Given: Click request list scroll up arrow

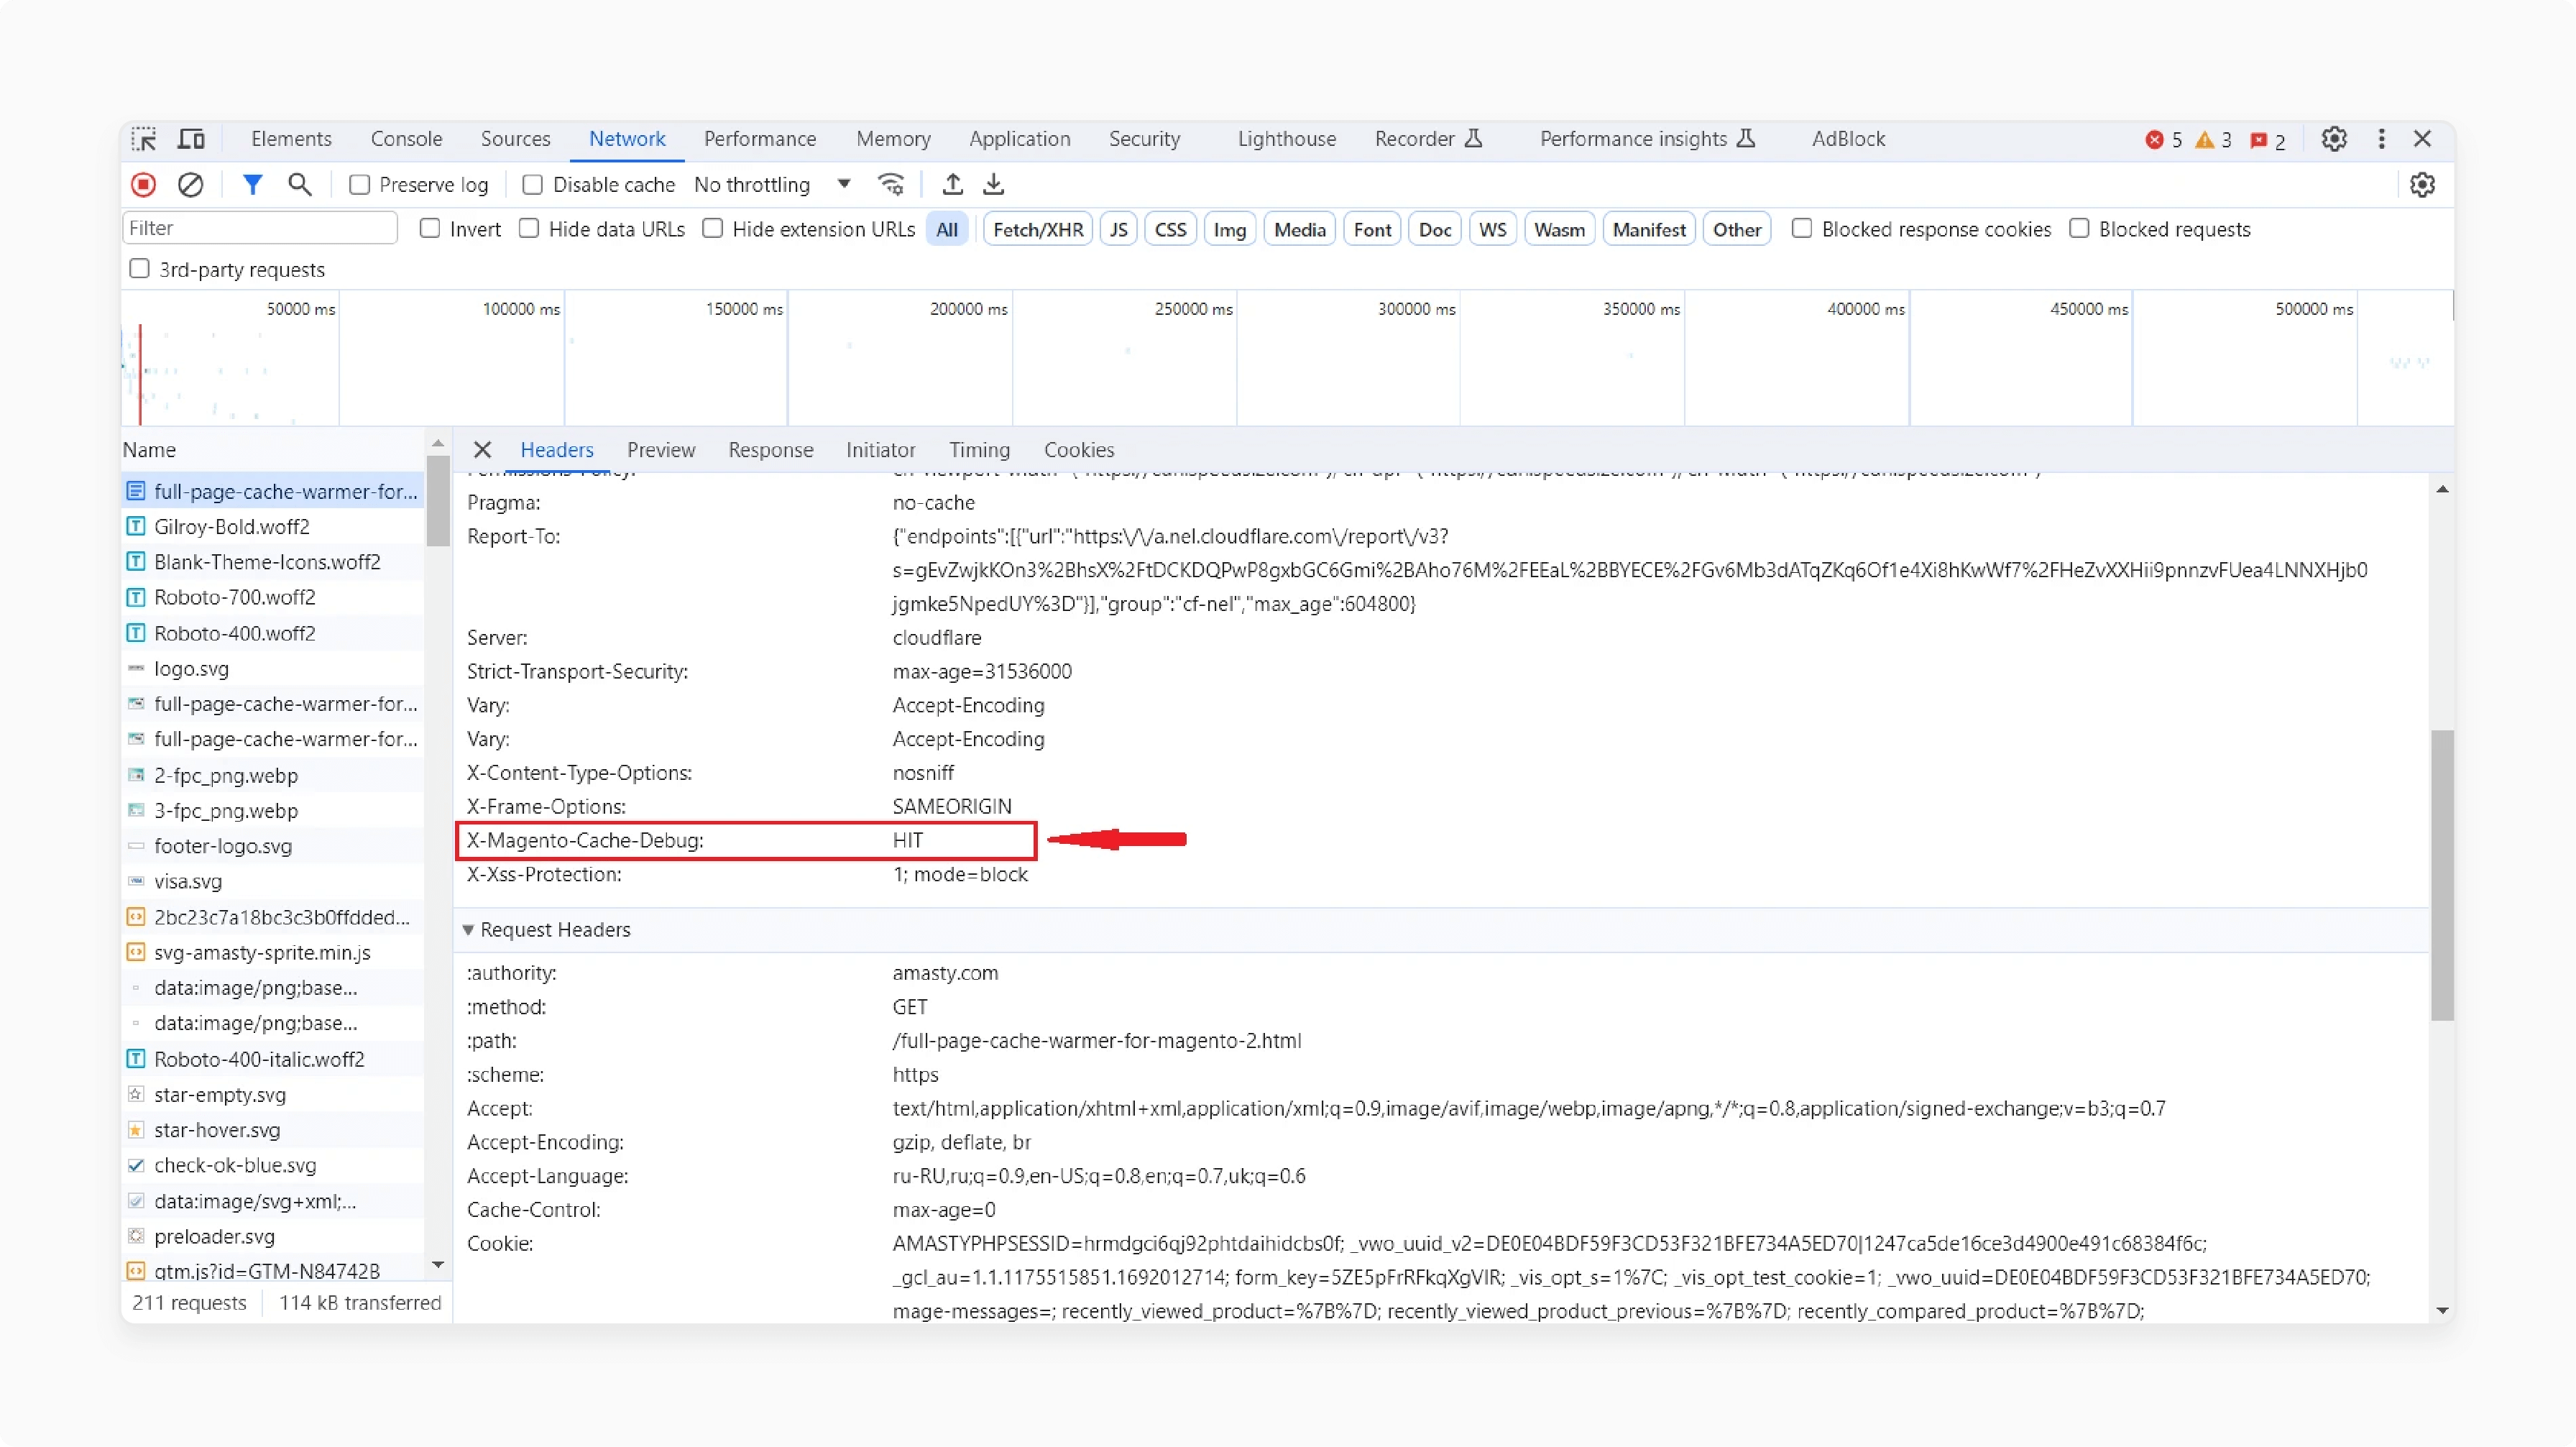Looking at the screenshot, I should click(x=438, y=442).
